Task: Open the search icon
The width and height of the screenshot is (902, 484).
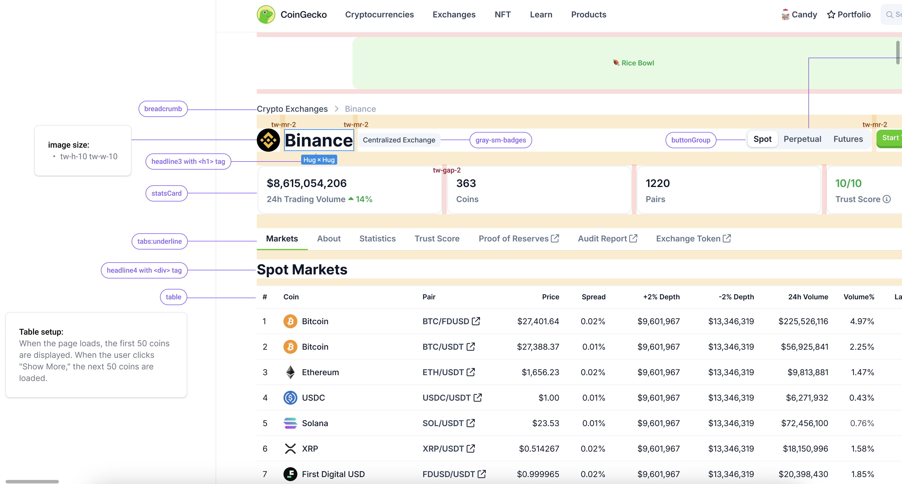Action: [890, 14]
